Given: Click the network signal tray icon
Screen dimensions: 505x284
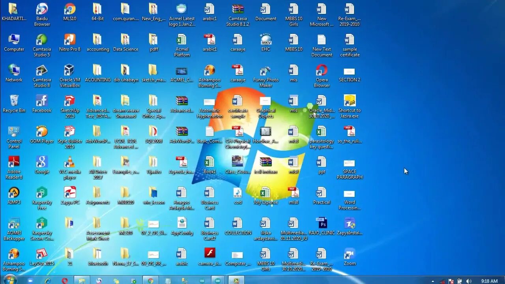Looking at the screenshot, I should (442, 281).
